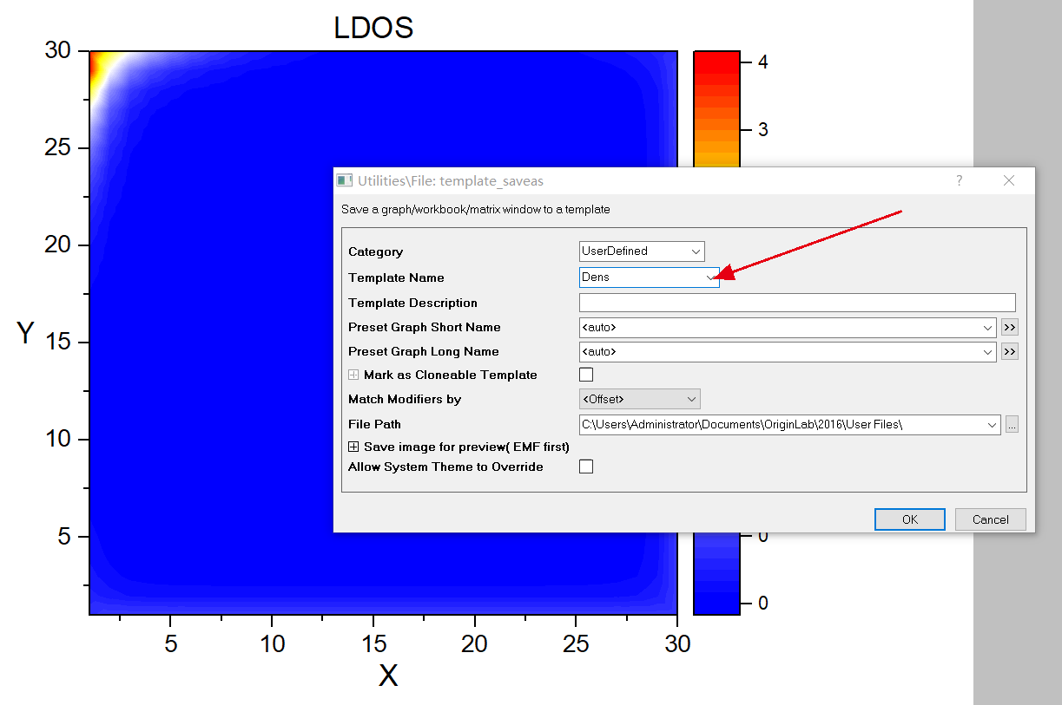Open the Match Modifiers by dropdown
This screenshot has height=705, width=1062.
[640, 399]
